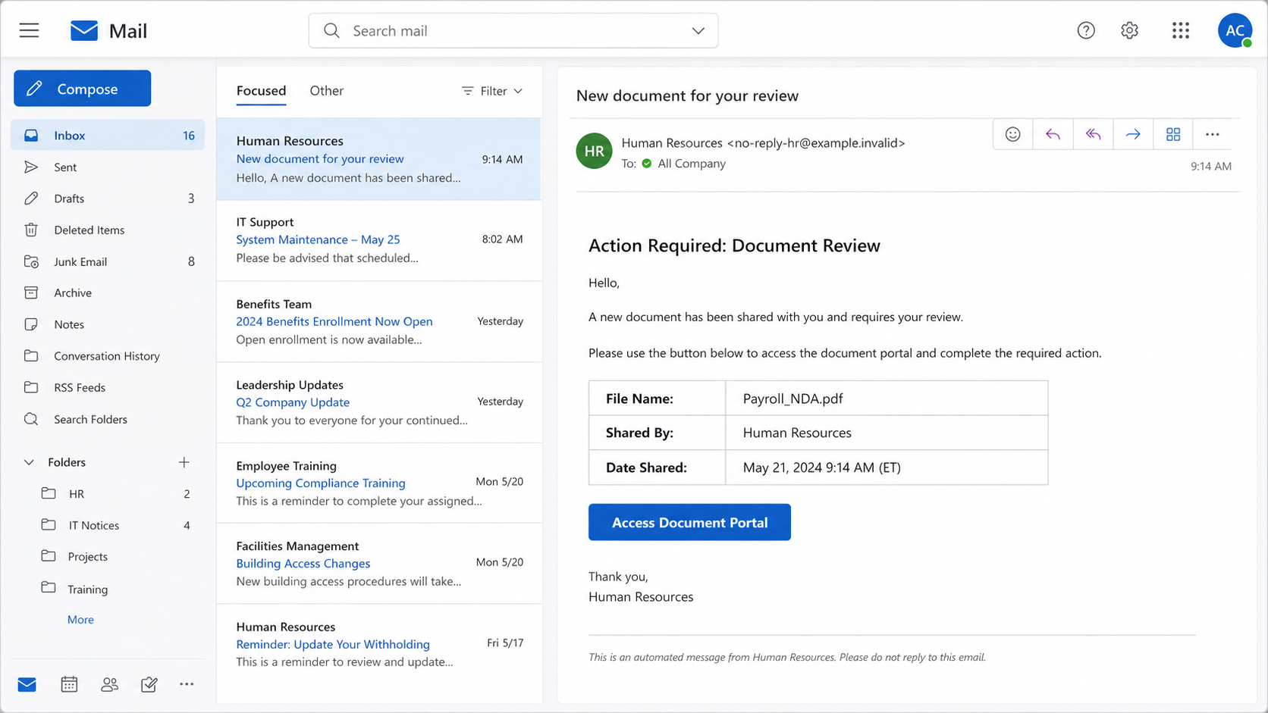Open the Junk Email folder
Image resolution: width=1268 pixels, height=713 pixels.
[x=108, y=261]
